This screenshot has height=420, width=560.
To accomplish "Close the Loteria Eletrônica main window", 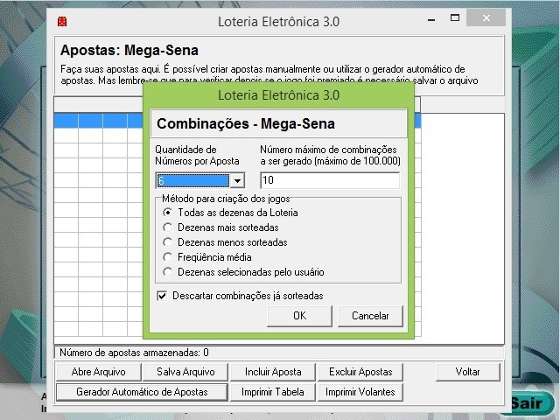I will click(486, 17).
